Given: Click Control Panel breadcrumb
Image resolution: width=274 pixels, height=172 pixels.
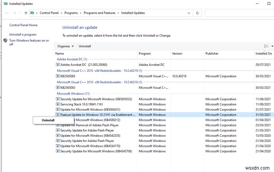Looking at the screenshot, I should click(49, 13).
